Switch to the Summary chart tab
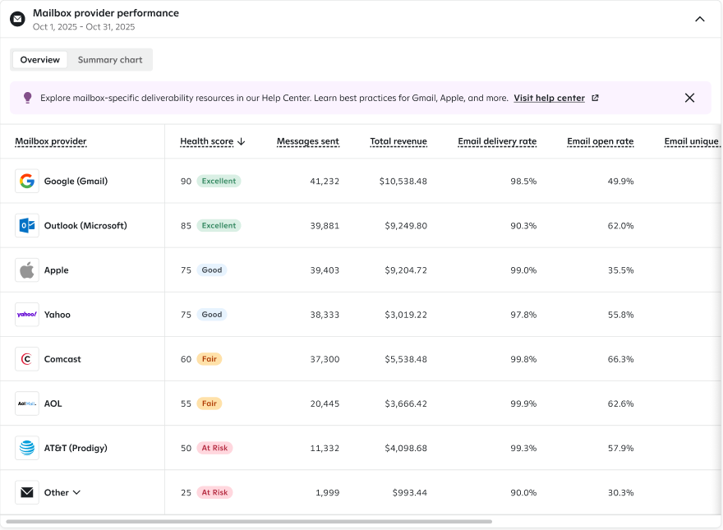 pos(110,60)
